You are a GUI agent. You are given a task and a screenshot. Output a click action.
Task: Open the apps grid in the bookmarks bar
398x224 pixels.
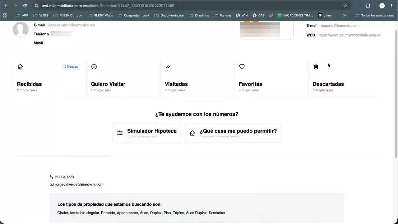[x=5, y=15]
